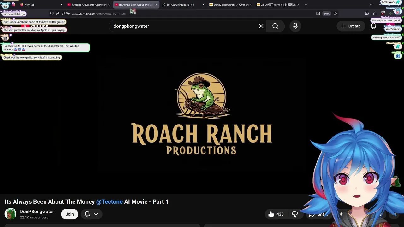Click the DonPBongwater channel name
Screen dimensions: 404x227
[x=37, y=212]
